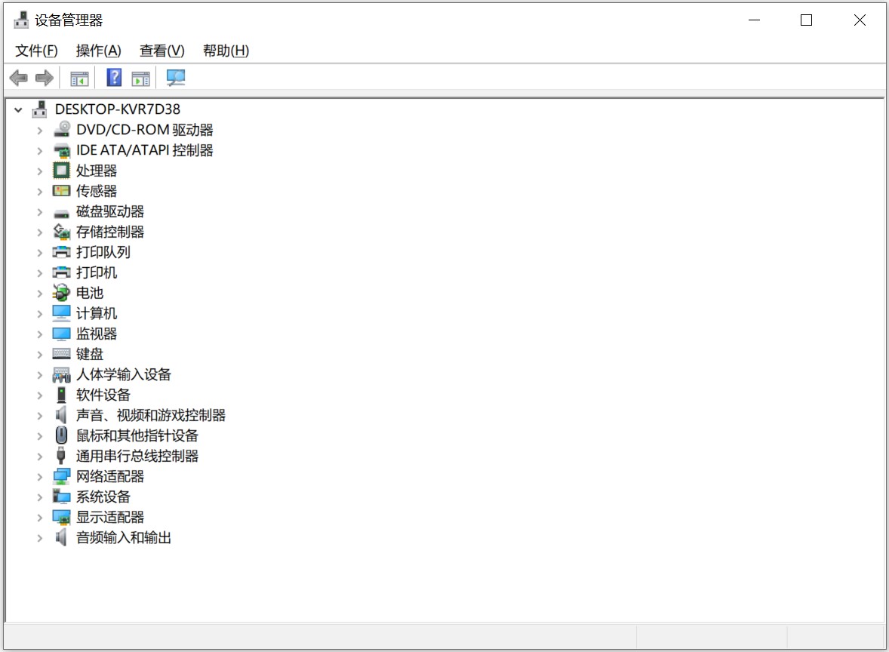Viewport: 889px width, 652px height.
Task: Click the scan for hardware changes icon
Action: tap(176, 78)
